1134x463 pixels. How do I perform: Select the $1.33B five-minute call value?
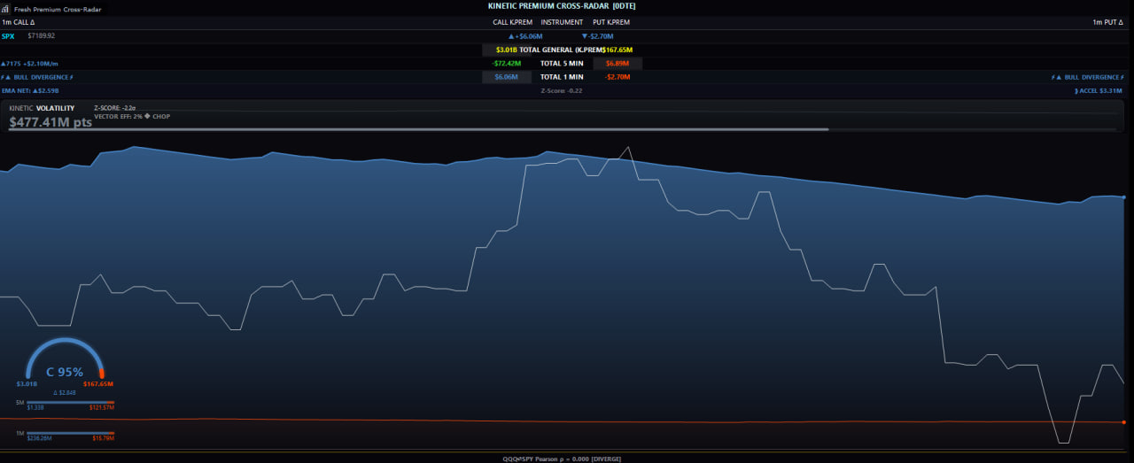[x=35, y=407]
